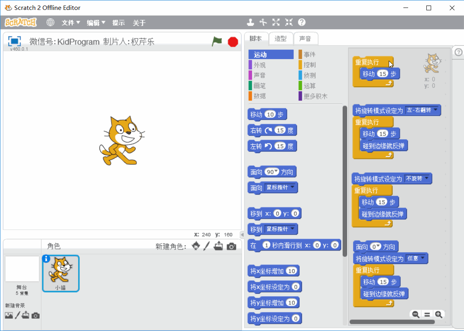Select the Grow sprite tool
This screenshot has height=331, width=464.
[276, 22]
